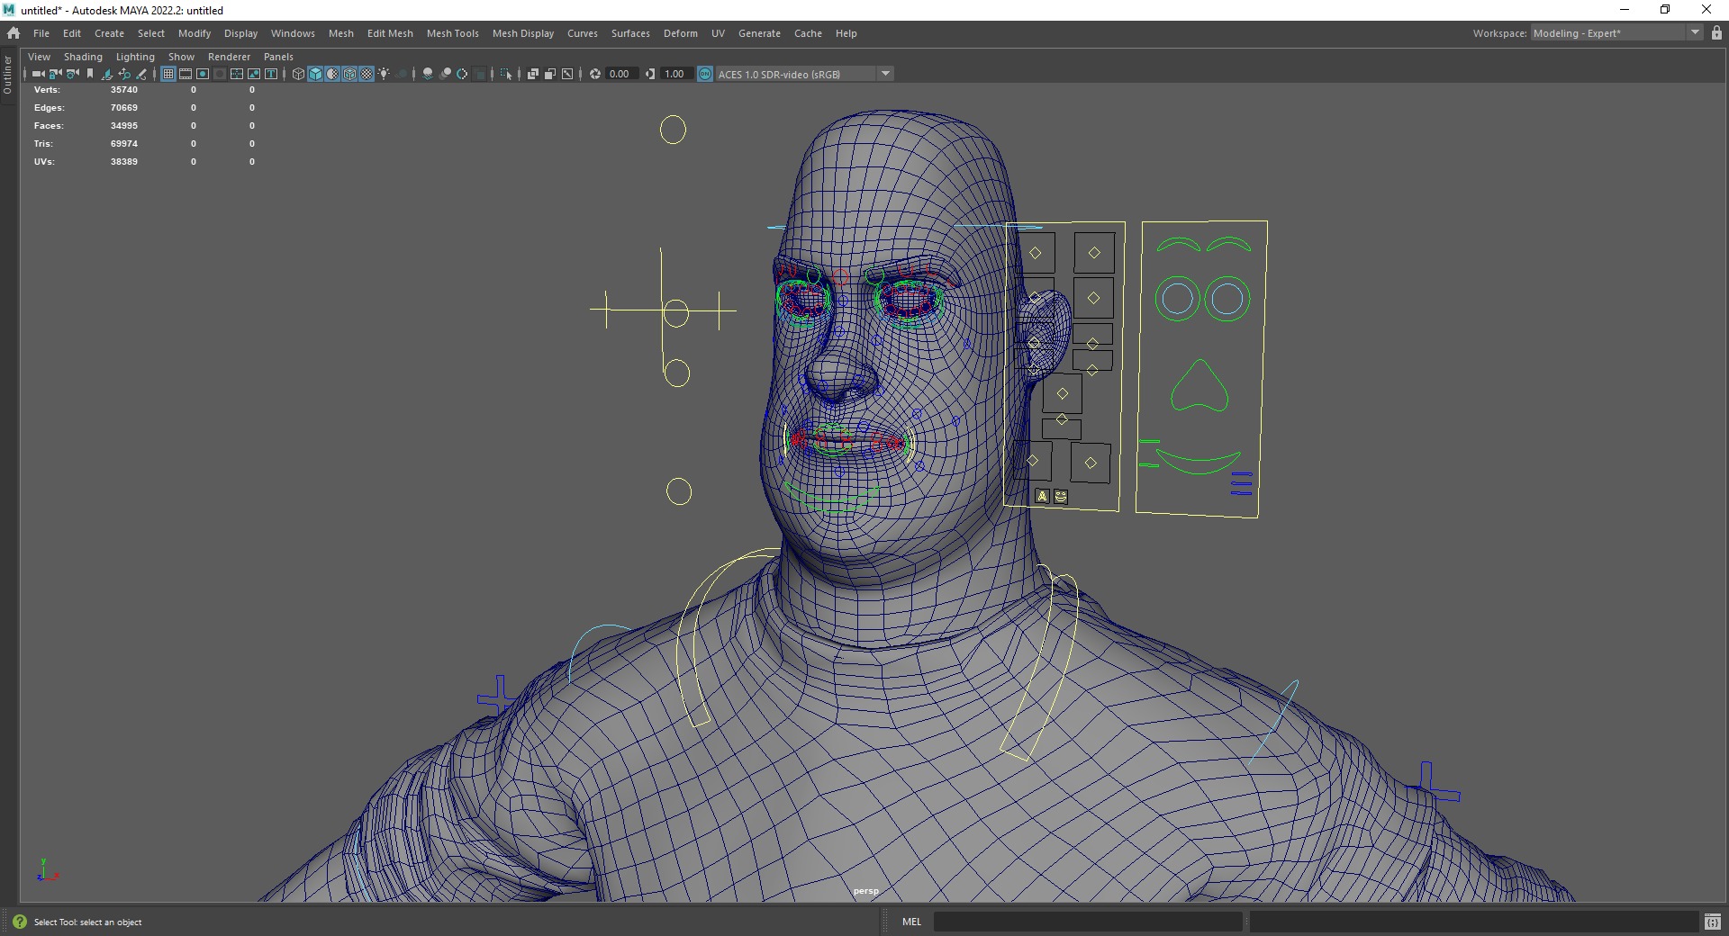Toggle the viewport Grid display
Screen dimensions: 1729x936
point(168,74)
